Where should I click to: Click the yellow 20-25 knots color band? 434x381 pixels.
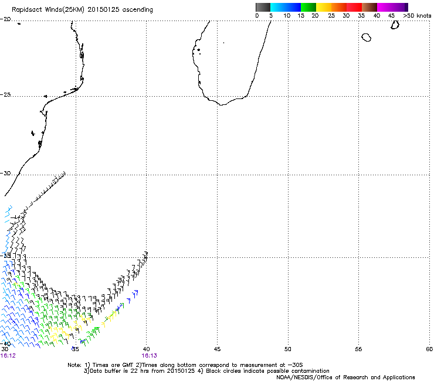click(324, 7)
